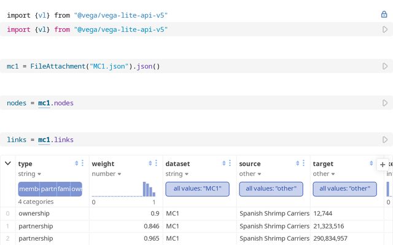Screen dimensions: 393x245
Task: Click the filter icon in weight column
Action: [x=157, y=164]
